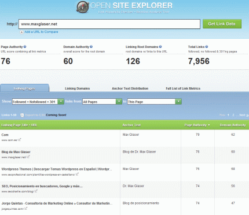Open external link icon for jorgequintas.com

26,208
